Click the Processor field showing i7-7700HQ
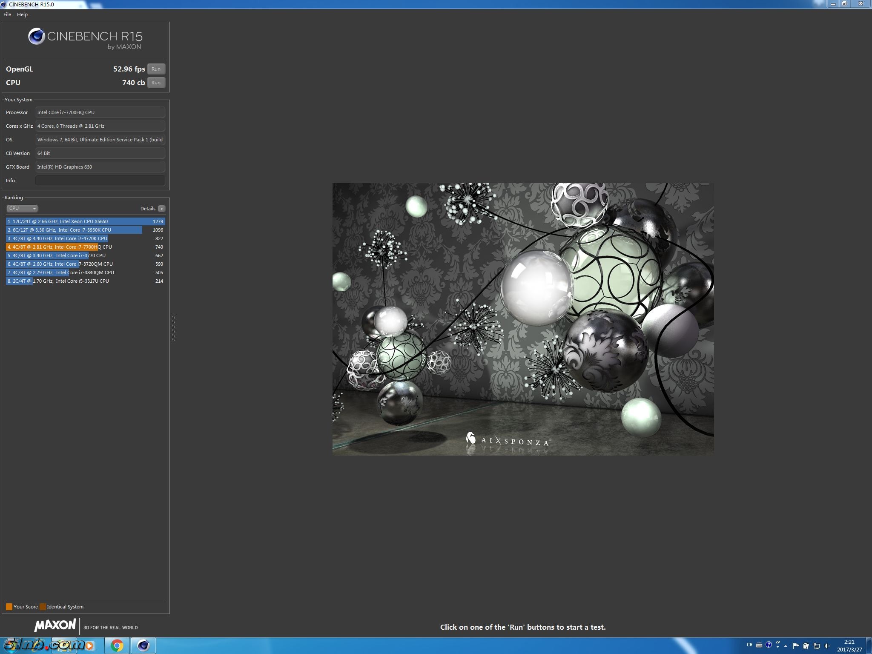This screenshot has width=872, height=654. pyautogui.click(x=100, y=112)
